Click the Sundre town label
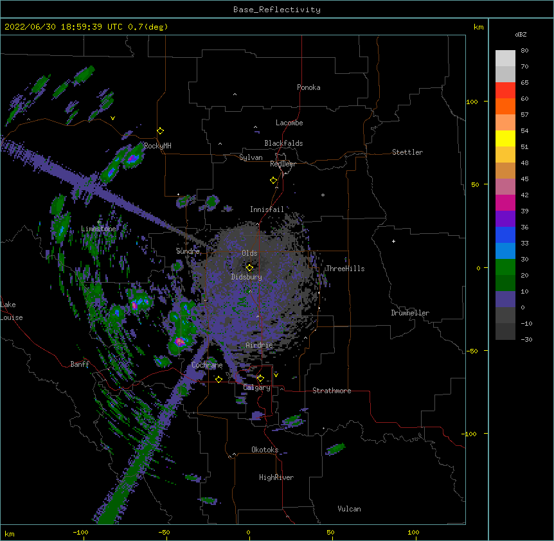554x541 pixels. click(188, 251)
